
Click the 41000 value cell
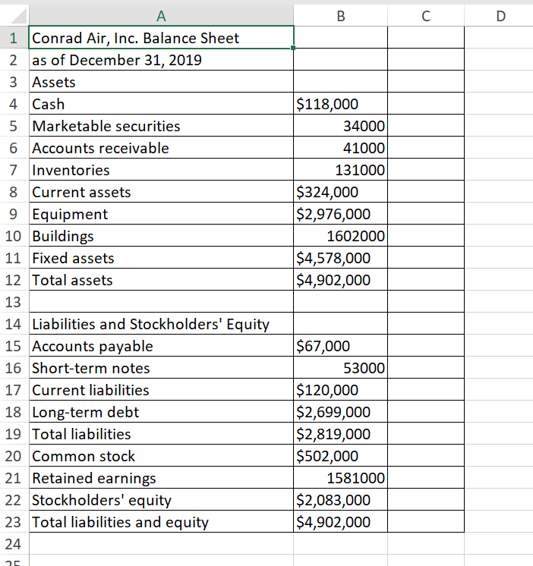[x=340, y=147]
